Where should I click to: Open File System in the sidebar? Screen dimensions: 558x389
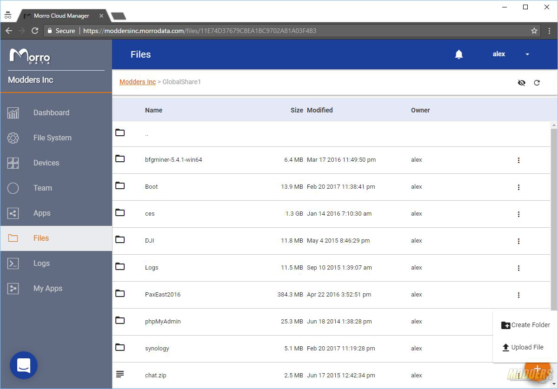(56, 138)
